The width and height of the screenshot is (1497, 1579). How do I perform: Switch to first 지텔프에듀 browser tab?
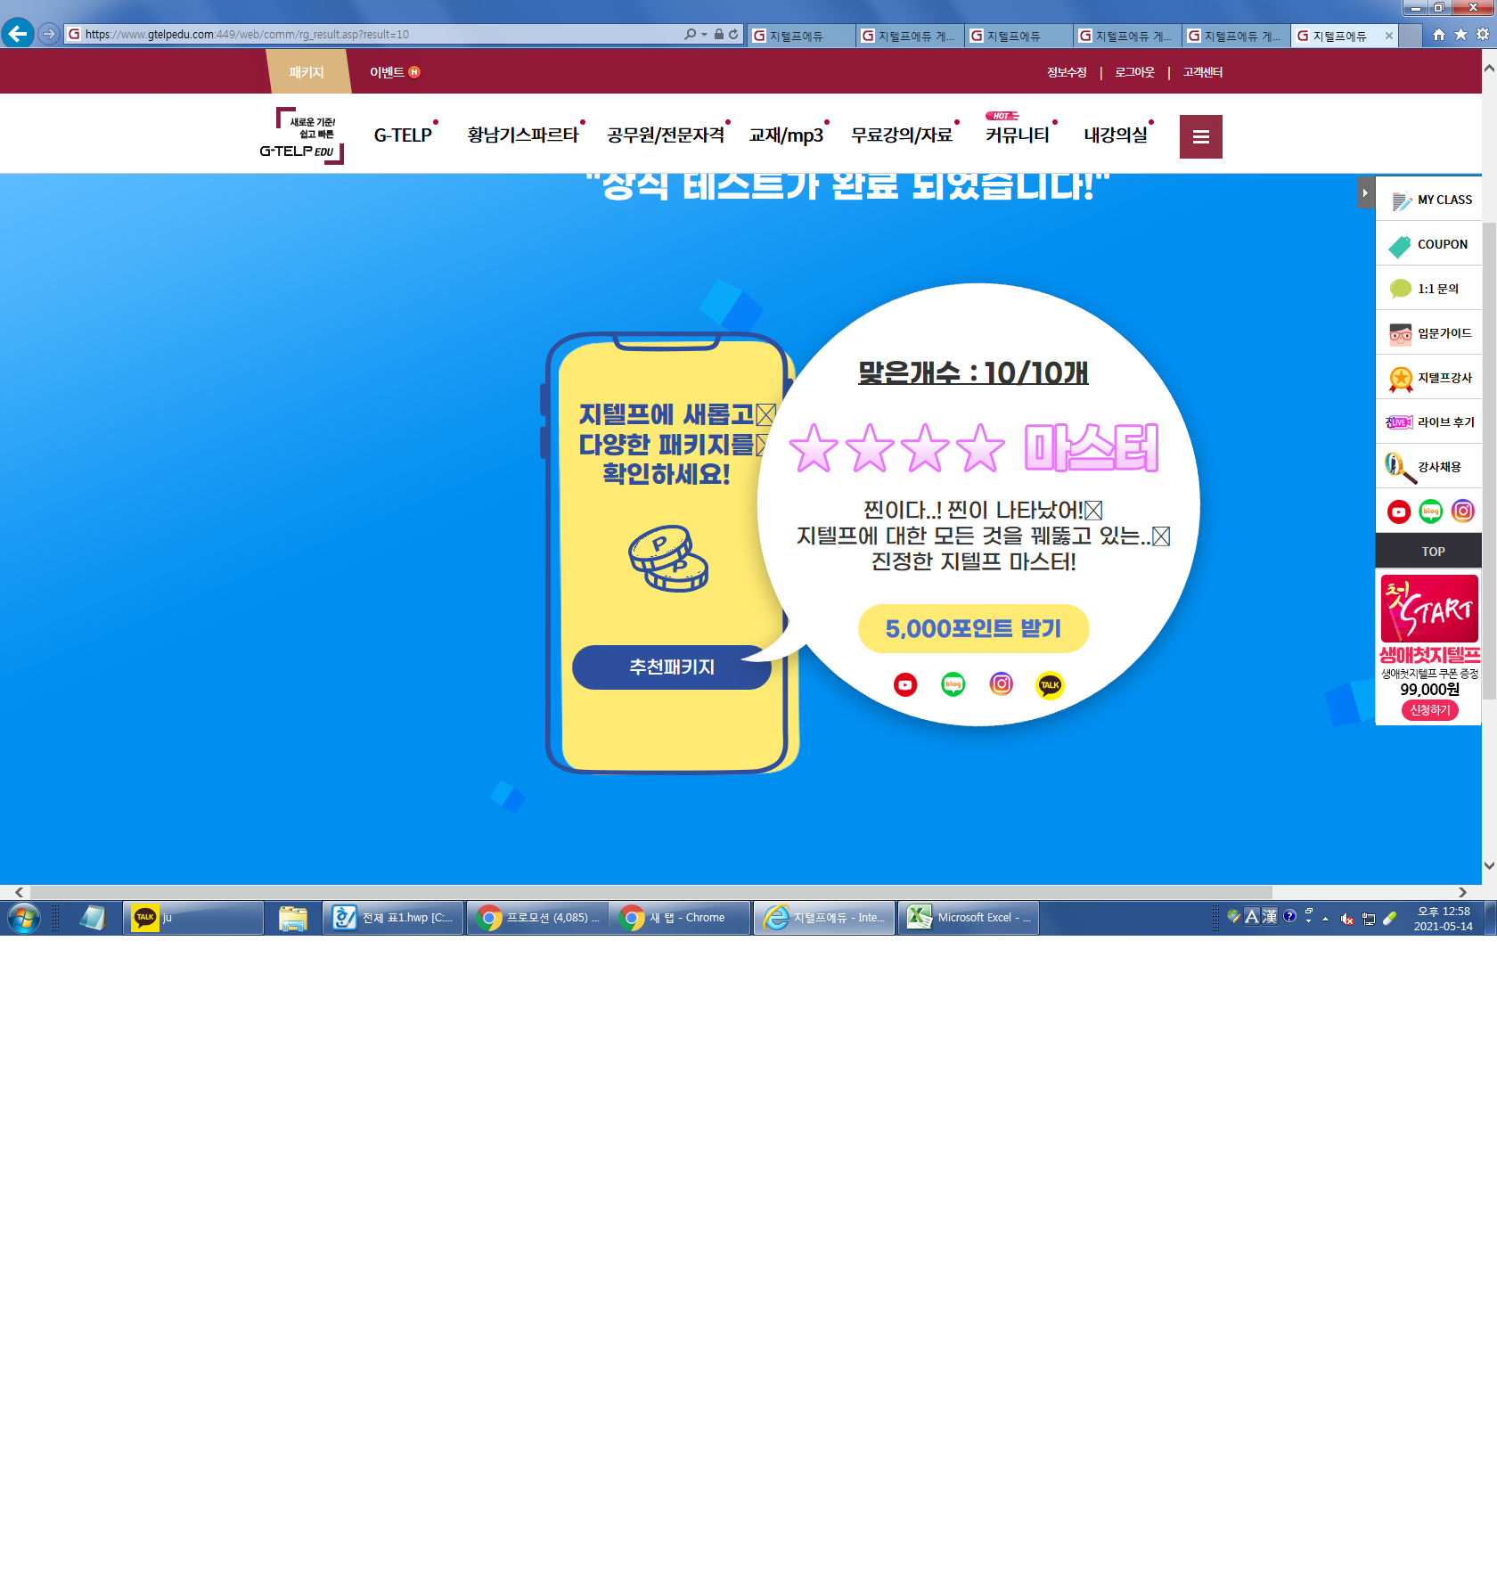point(801,36)
